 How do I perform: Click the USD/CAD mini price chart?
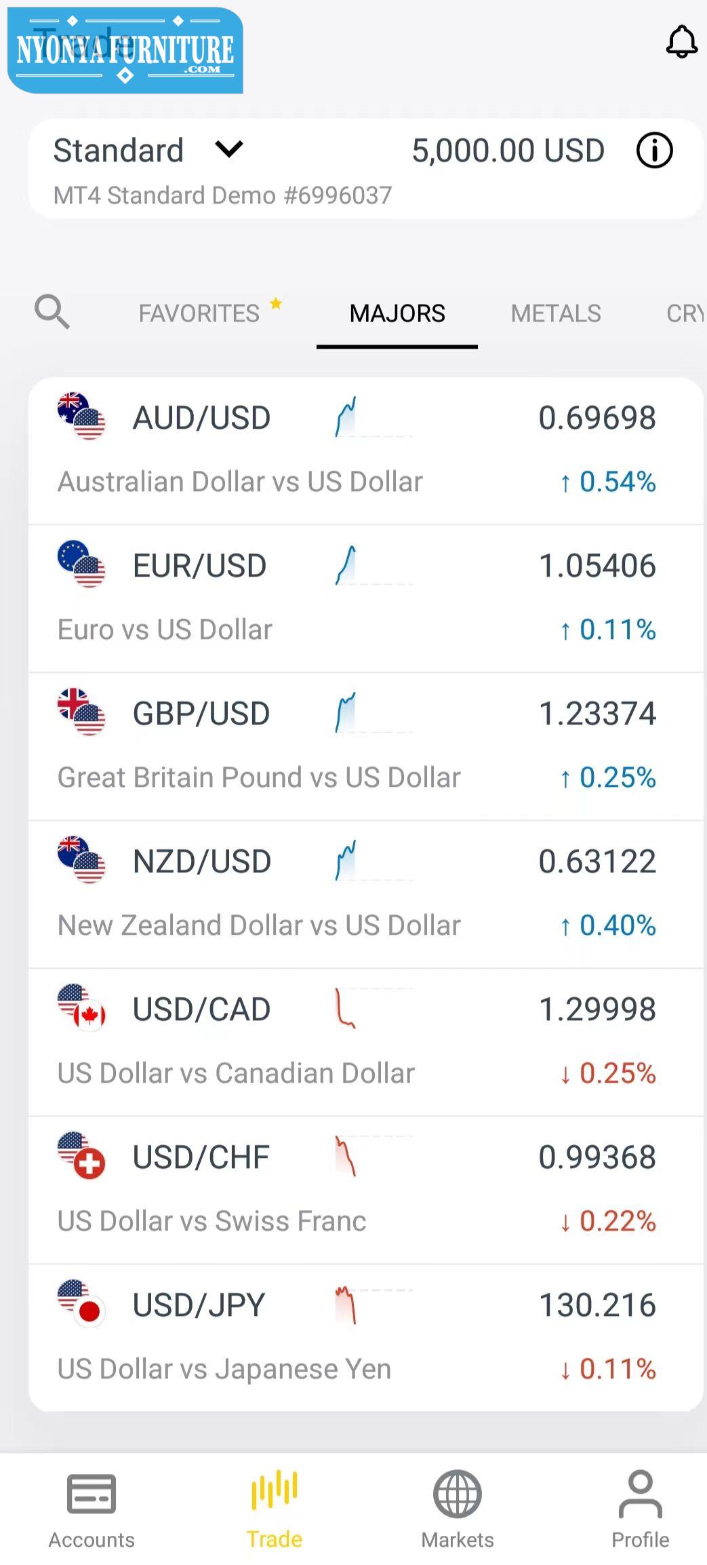pos(373,1008)
